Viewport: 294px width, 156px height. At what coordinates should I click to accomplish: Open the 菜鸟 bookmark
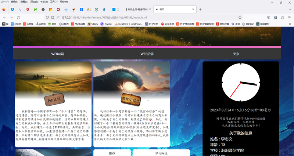pyautogui.click(x=52, y=24)
